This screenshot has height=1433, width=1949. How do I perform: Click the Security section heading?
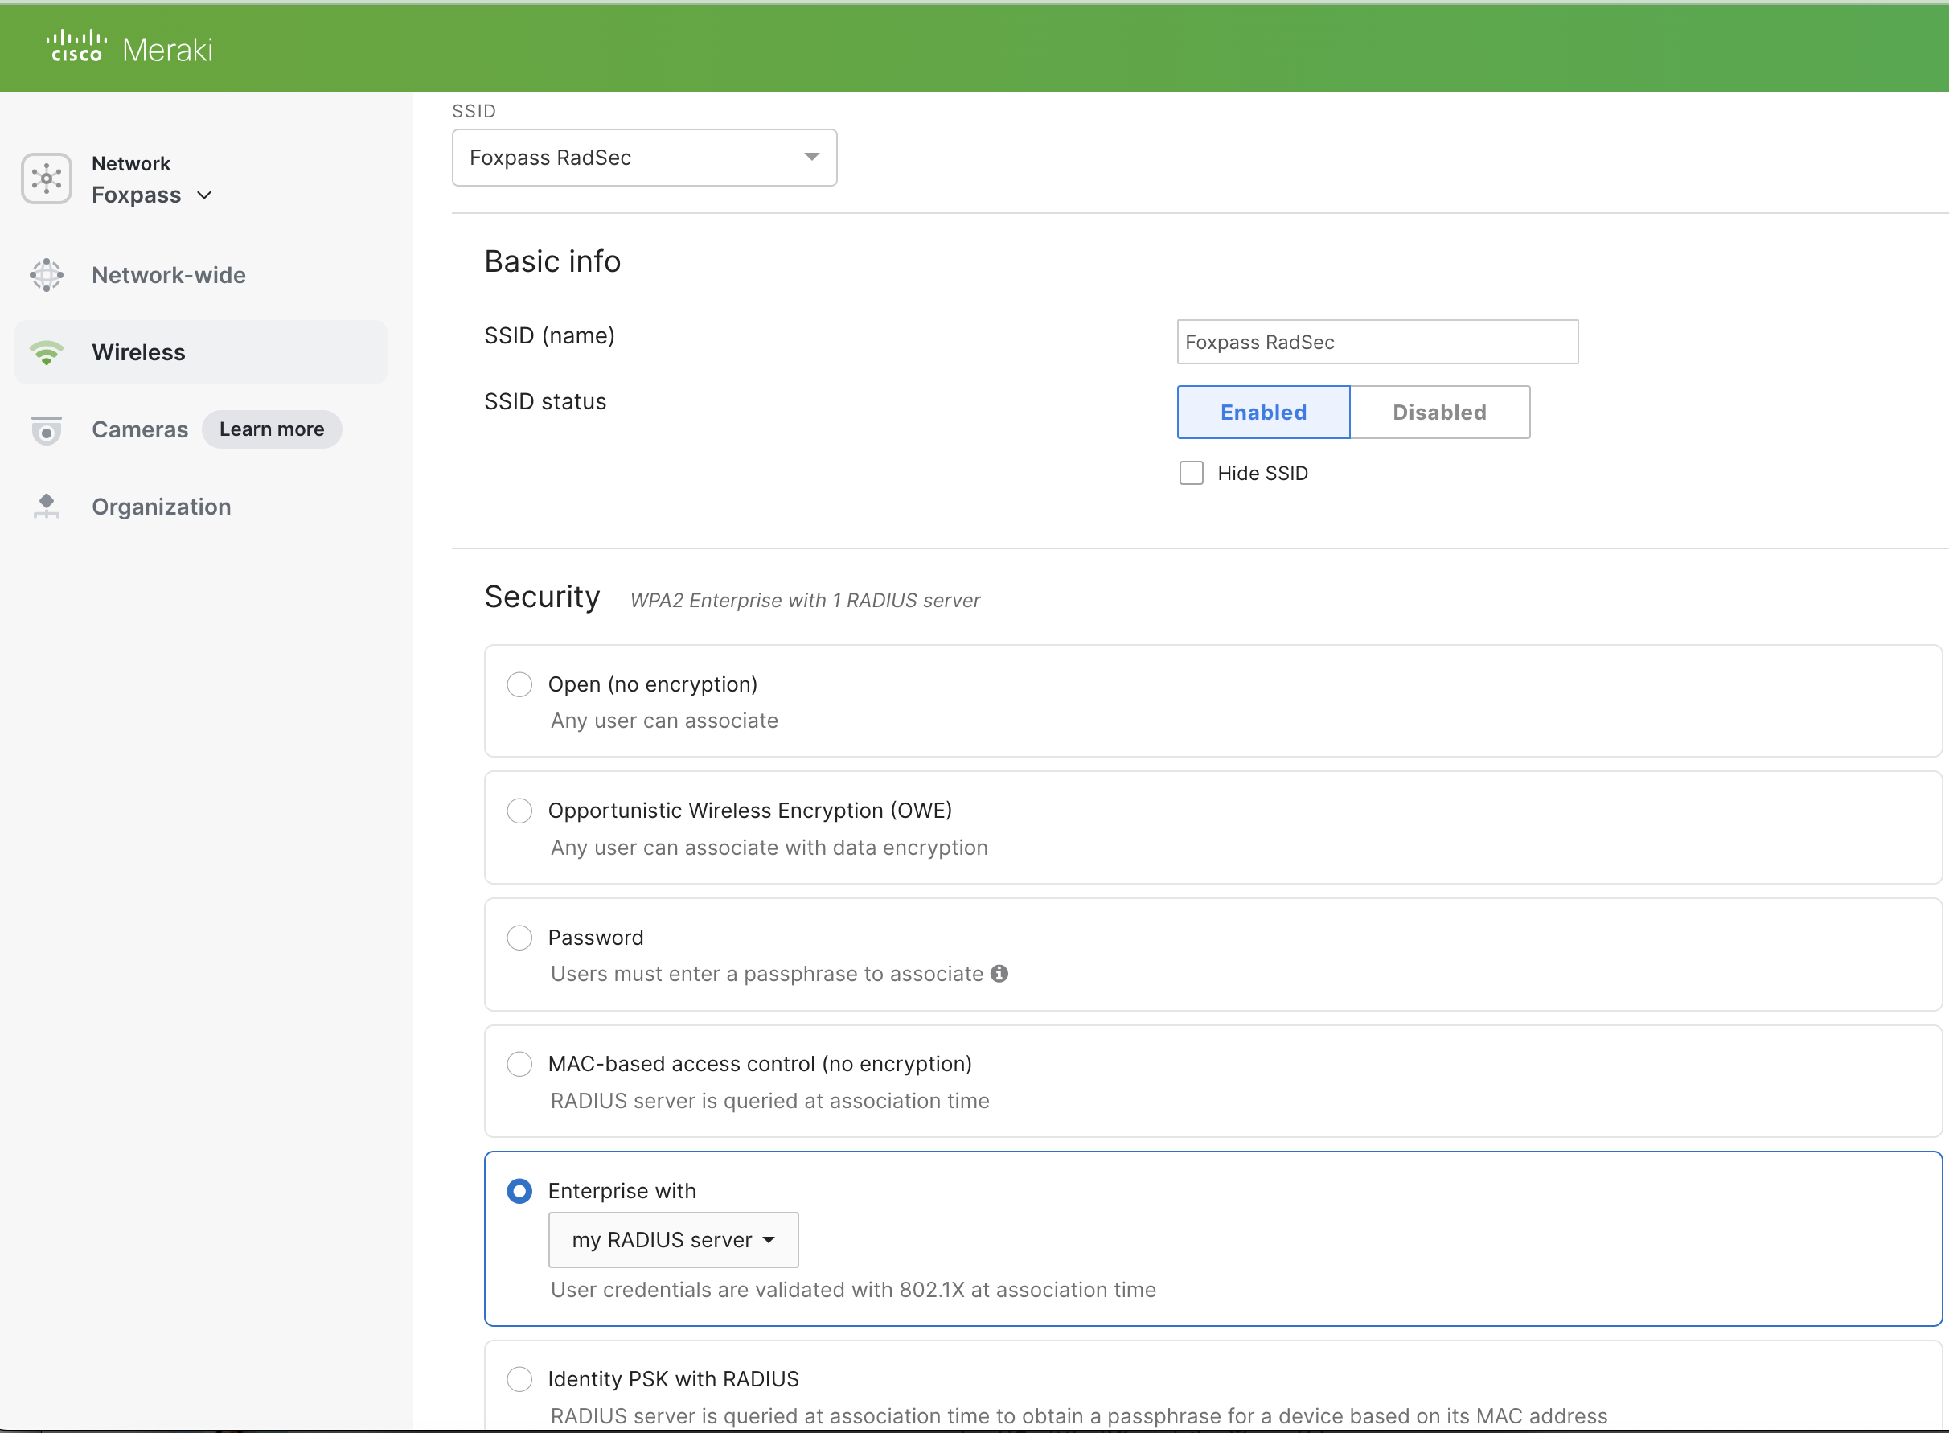tap(542, 597)
